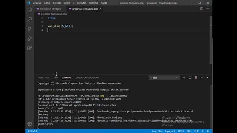Change encoding via UTF-8 status item

[x=181, y=131]
